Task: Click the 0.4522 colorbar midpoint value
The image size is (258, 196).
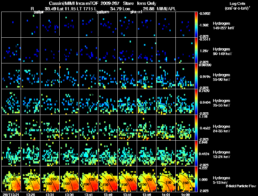Action: (205, 128)
